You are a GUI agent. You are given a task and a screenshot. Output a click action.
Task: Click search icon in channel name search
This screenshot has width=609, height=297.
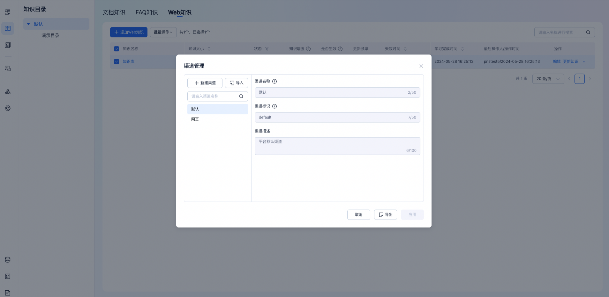241,96
